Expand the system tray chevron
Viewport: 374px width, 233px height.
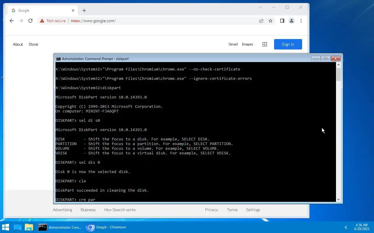coord(346,227)
